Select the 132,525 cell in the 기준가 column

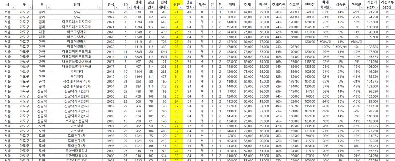[x=372, y=47]
